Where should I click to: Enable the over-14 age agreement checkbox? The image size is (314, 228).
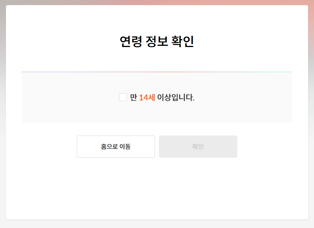[x=123, y=97]
